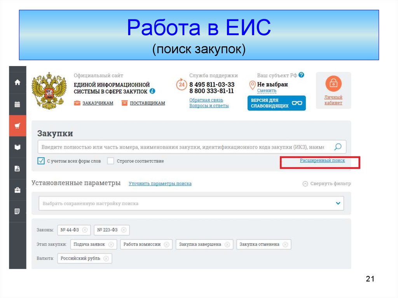Open the Вопросы и ответы link
This screenshot has height=298, width=398.
click(x=209, y=106)
